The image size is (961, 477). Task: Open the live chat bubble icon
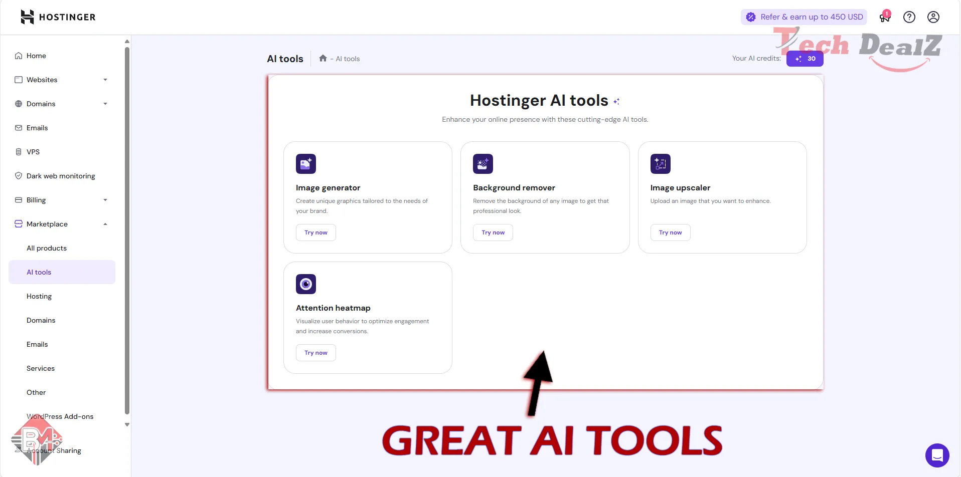[937, 455]
